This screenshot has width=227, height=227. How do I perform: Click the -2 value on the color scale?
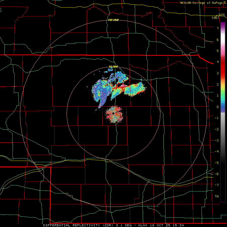(x=217, y=129)
